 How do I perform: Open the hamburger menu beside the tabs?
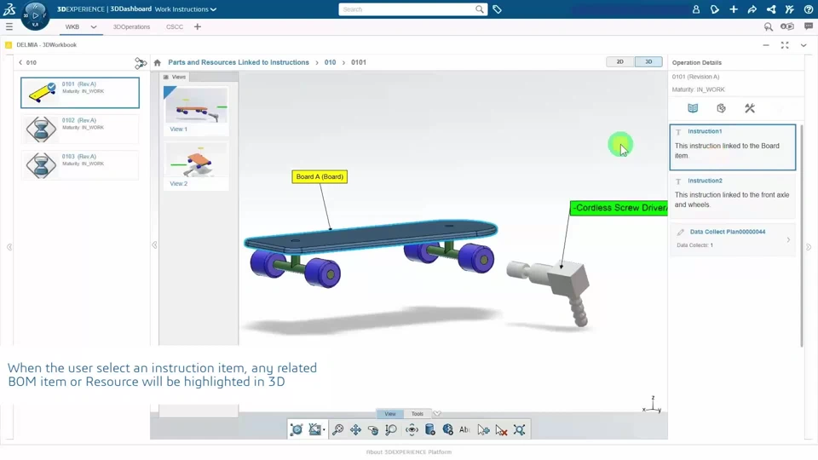pos(9,26)
